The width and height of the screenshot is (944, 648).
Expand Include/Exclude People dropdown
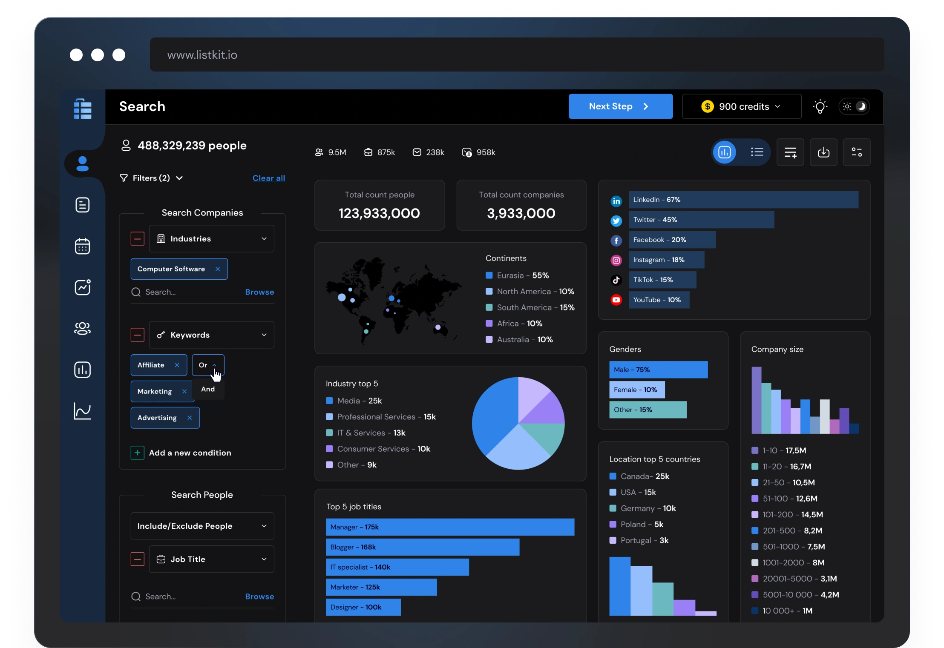point(202,526)
